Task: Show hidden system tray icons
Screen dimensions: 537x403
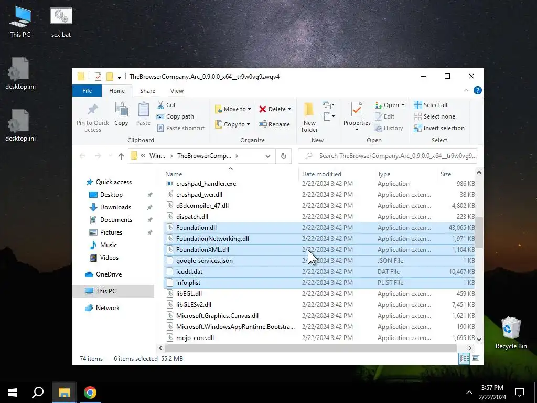Action: point(469,393)
